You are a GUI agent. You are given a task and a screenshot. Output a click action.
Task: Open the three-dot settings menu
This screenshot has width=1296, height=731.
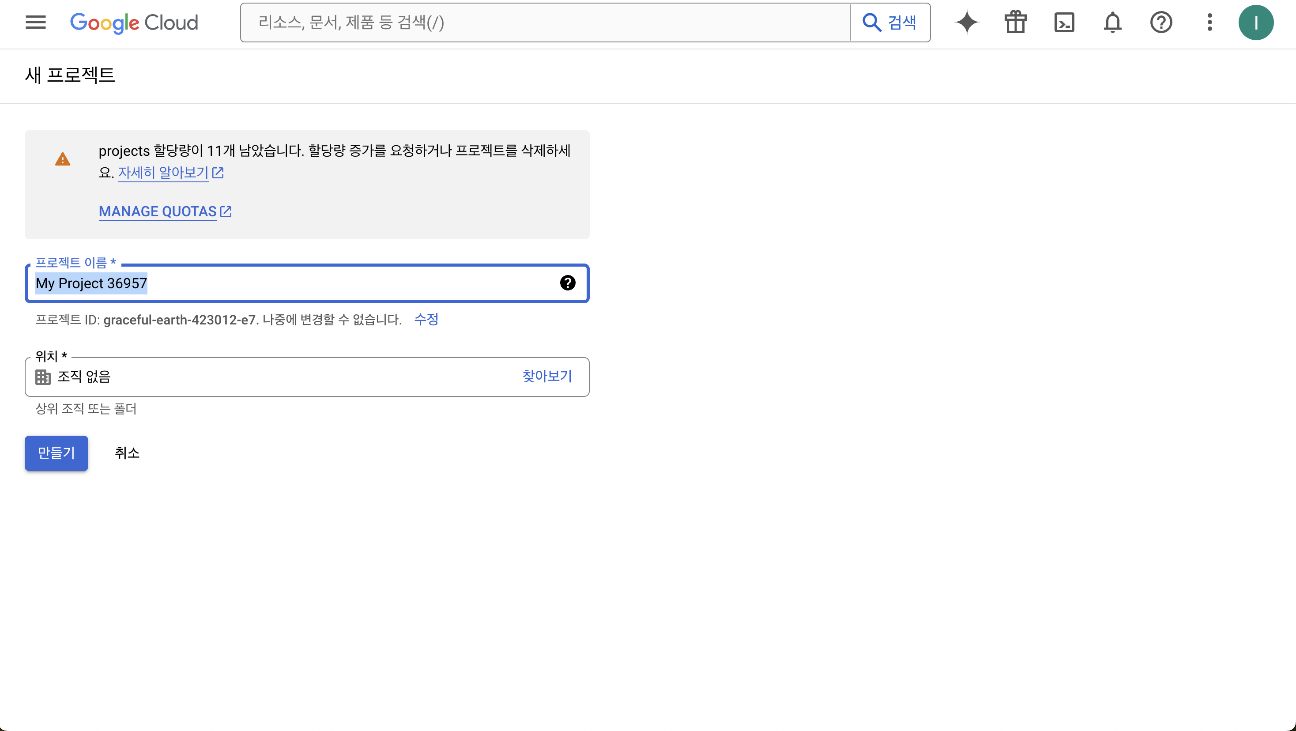(x=1209, y=22)
